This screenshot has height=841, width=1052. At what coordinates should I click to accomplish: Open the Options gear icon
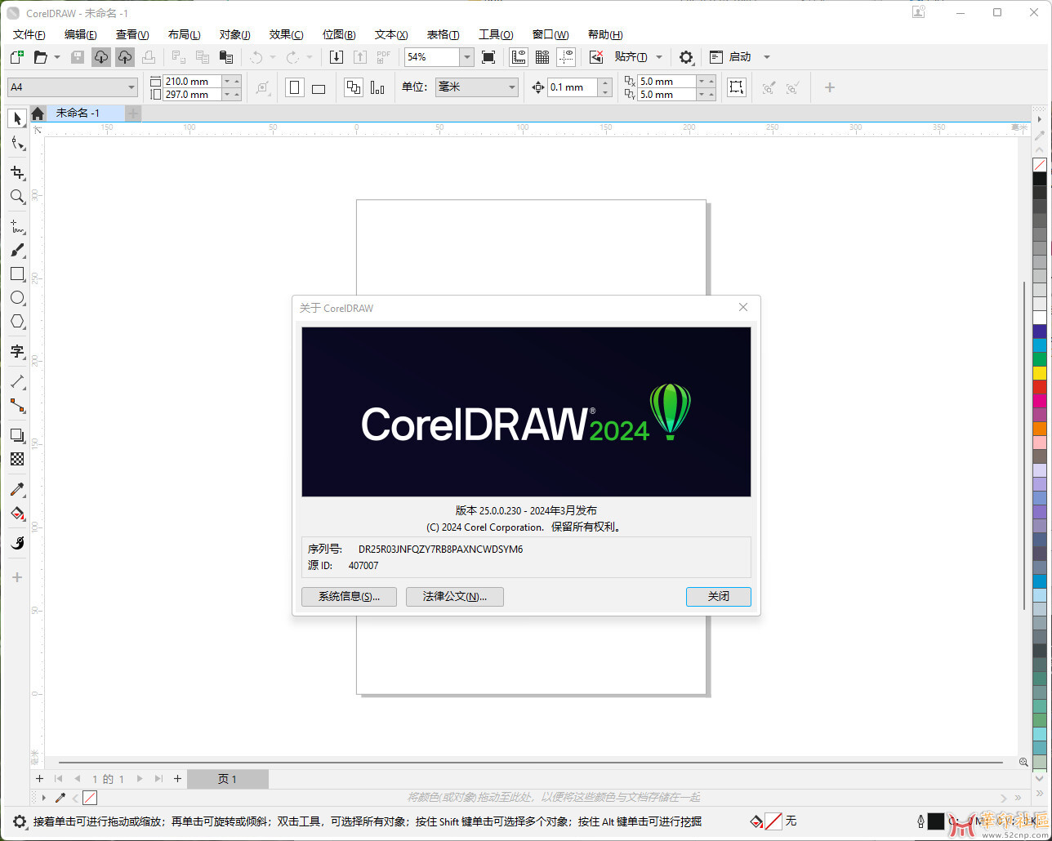pyautogui.click(x=686, y=57)
